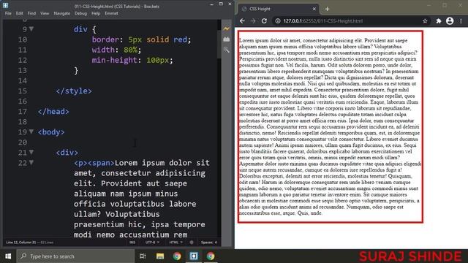Collapse the div tag fold on line 21
Image resolution: width=468 pixels, height=263 pixels.
[31, 152]
